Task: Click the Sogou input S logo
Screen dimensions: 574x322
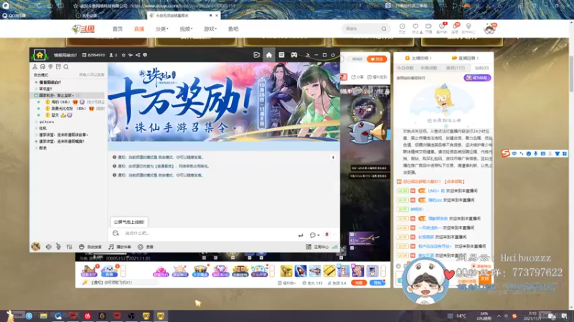Action: pyautogui.click(x=506, y=153)
